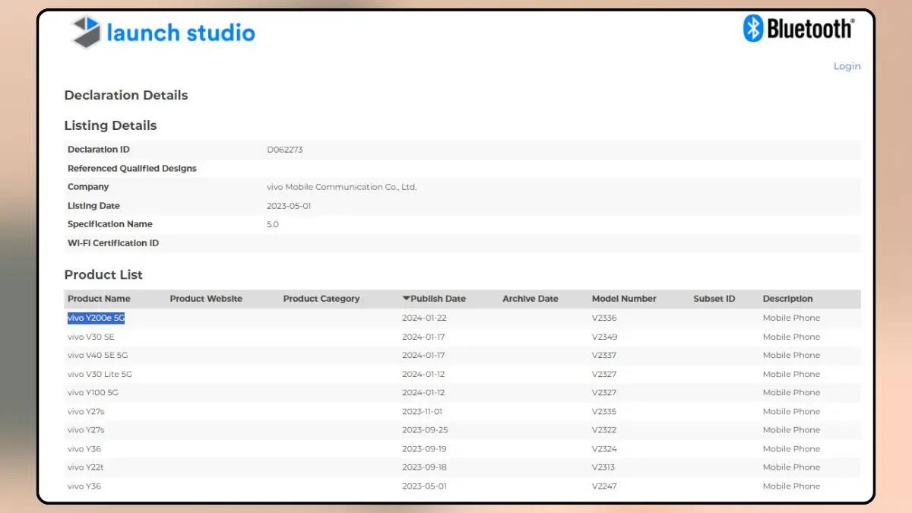
Task: Select vivo Y36 with model number V2247
Action: pyautogui.click(x=84, y=486)
